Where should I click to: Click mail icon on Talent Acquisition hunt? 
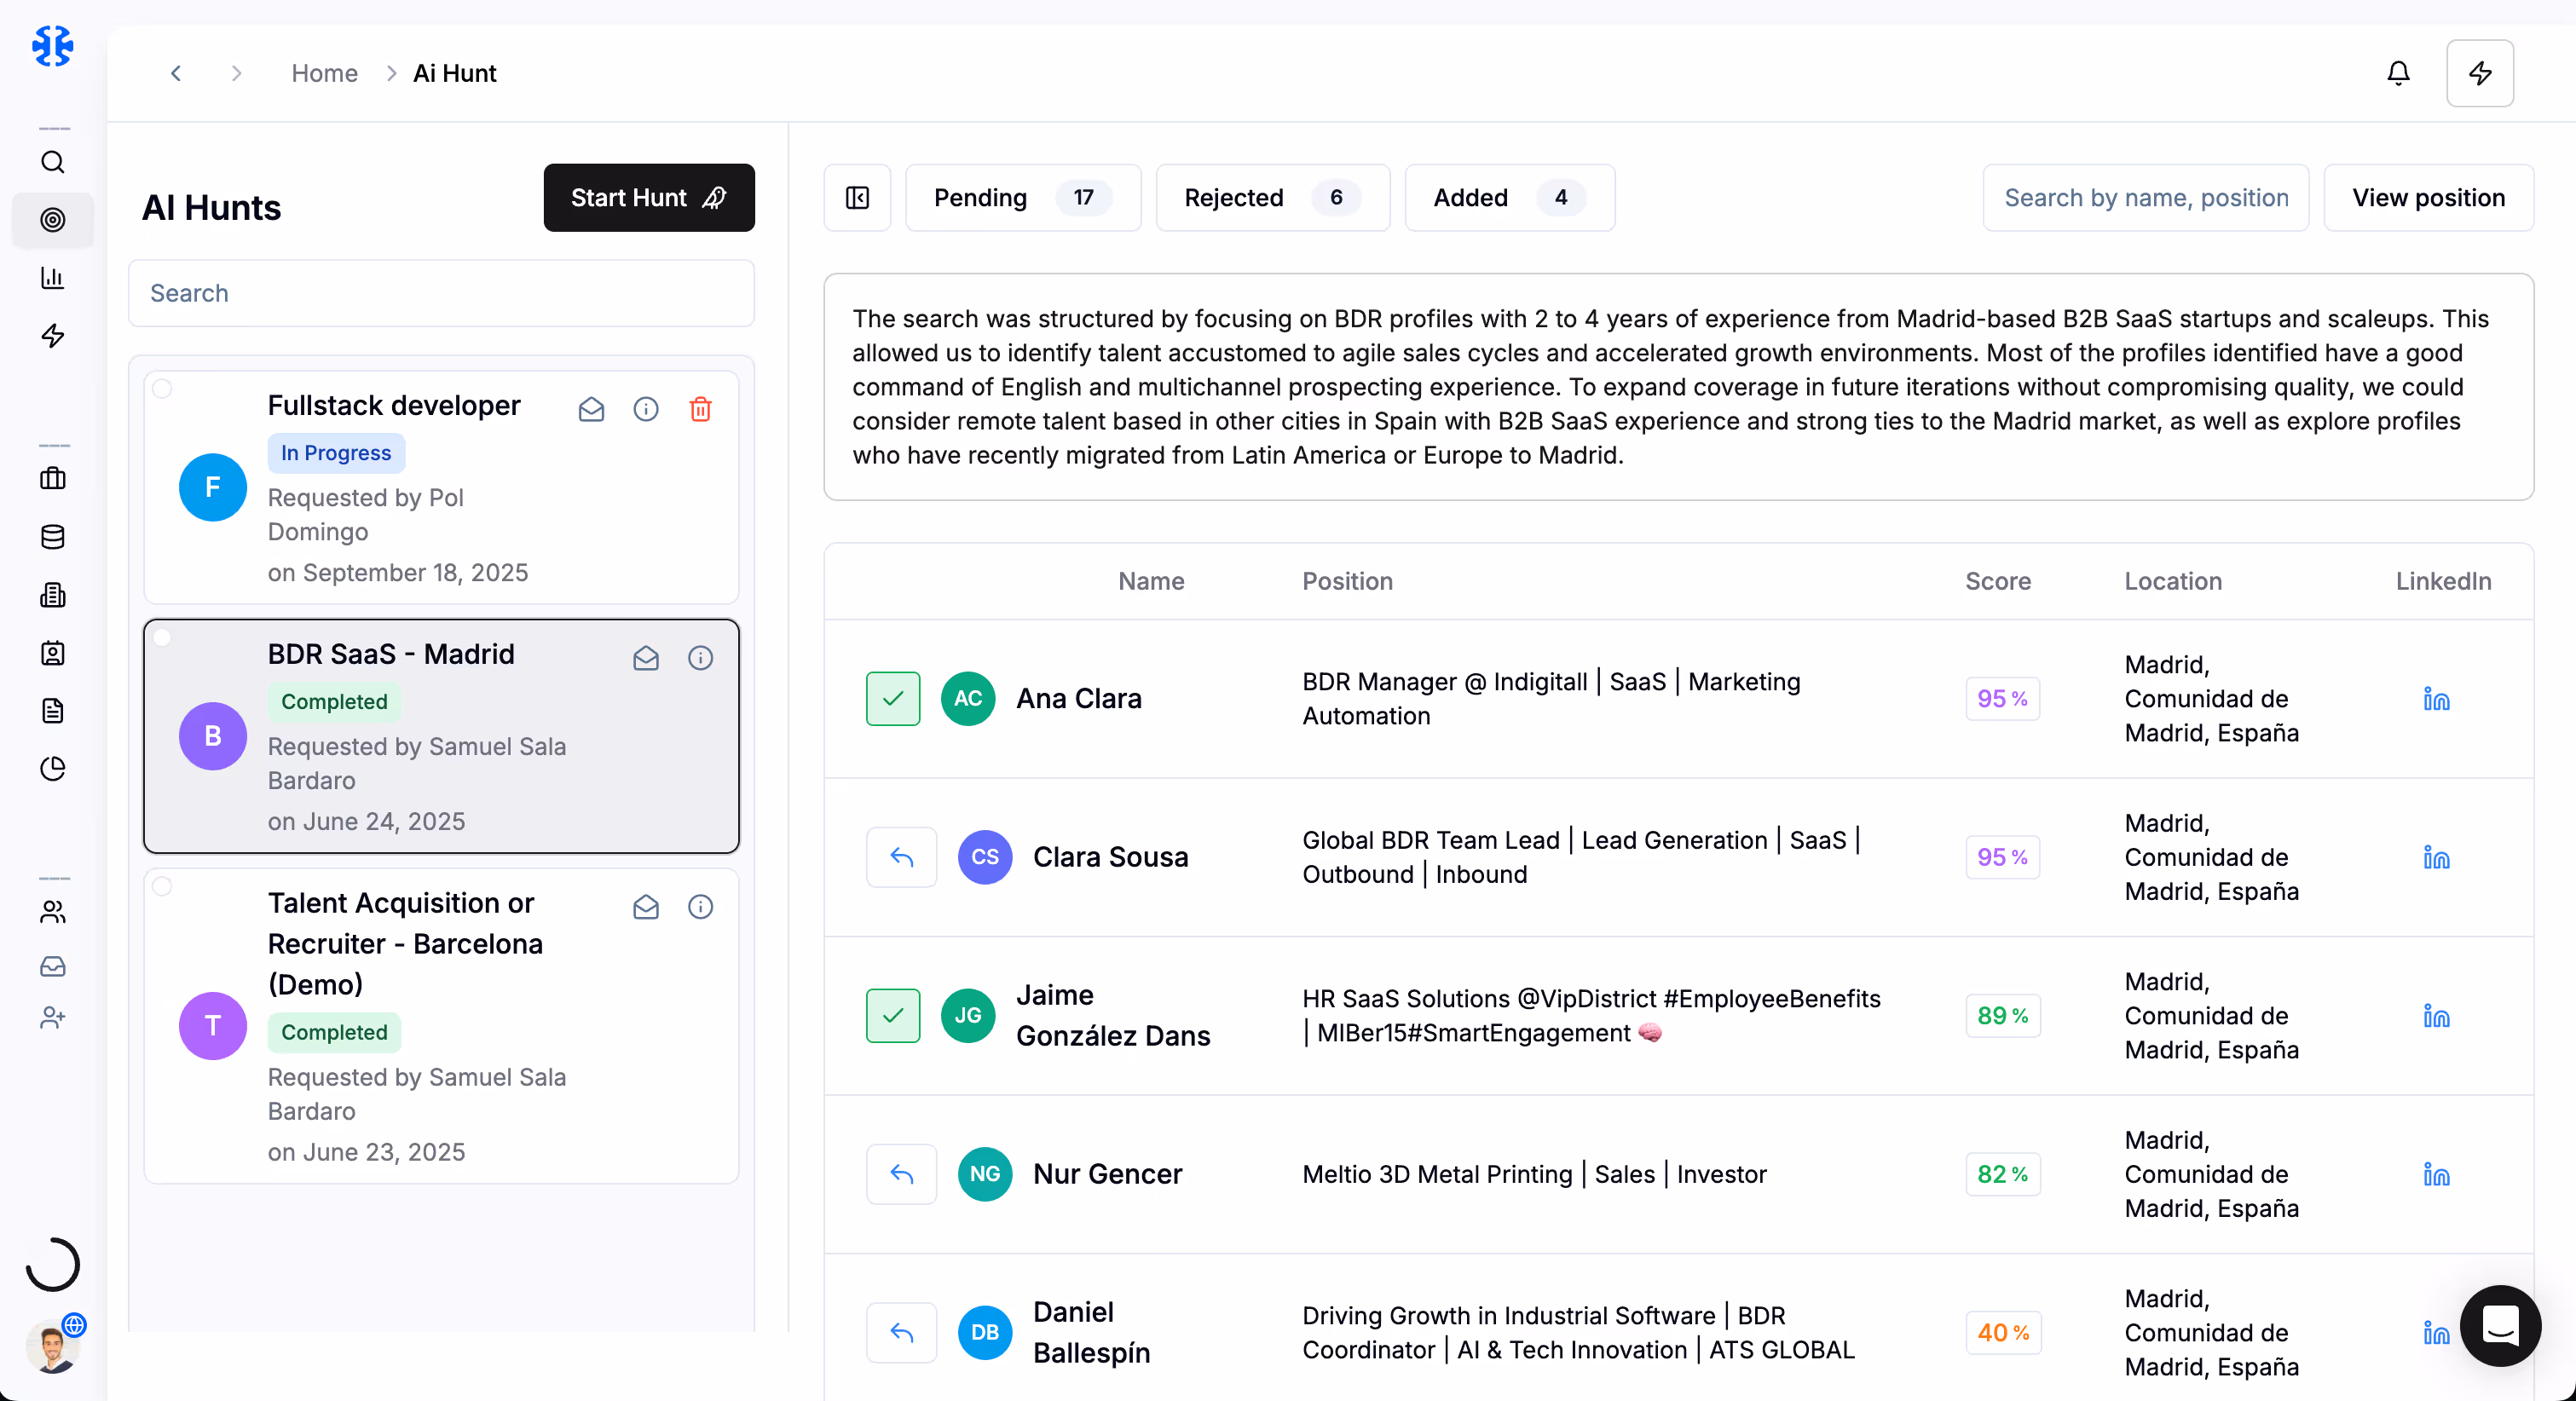pyautogui.click(x=646, y=907)
